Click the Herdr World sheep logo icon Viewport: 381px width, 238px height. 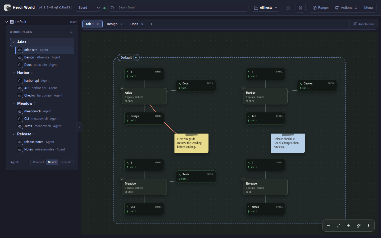[x=7, y=8]
